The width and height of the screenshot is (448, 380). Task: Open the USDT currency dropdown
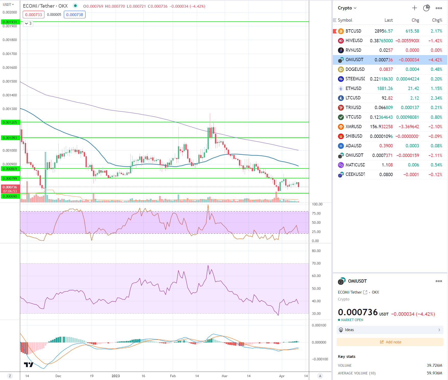[8, 5]
